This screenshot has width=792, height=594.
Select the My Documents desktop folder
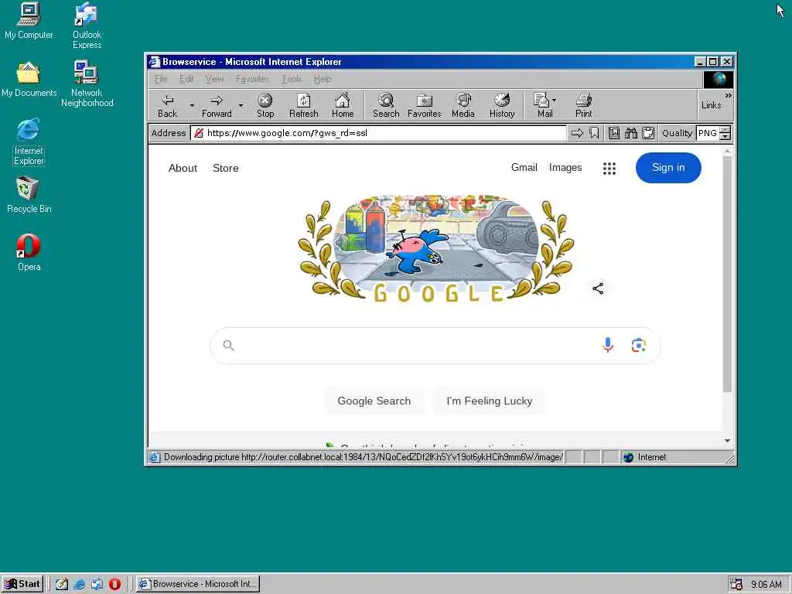[x=29, y=80]
